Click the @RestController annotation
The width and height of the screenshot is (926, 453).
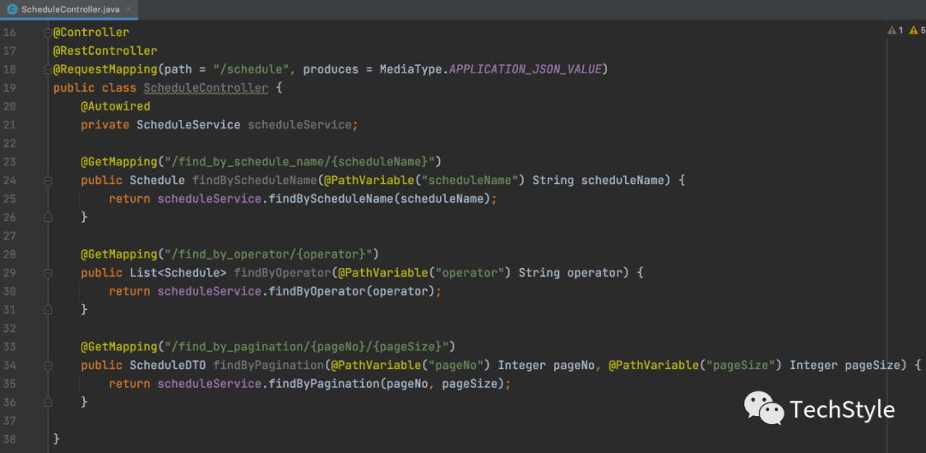(x=105, y=51)
